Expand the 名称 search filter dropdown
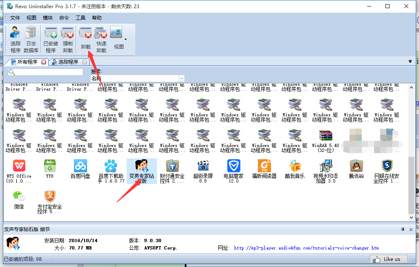419x267 pixels. [x=181, y=78]
